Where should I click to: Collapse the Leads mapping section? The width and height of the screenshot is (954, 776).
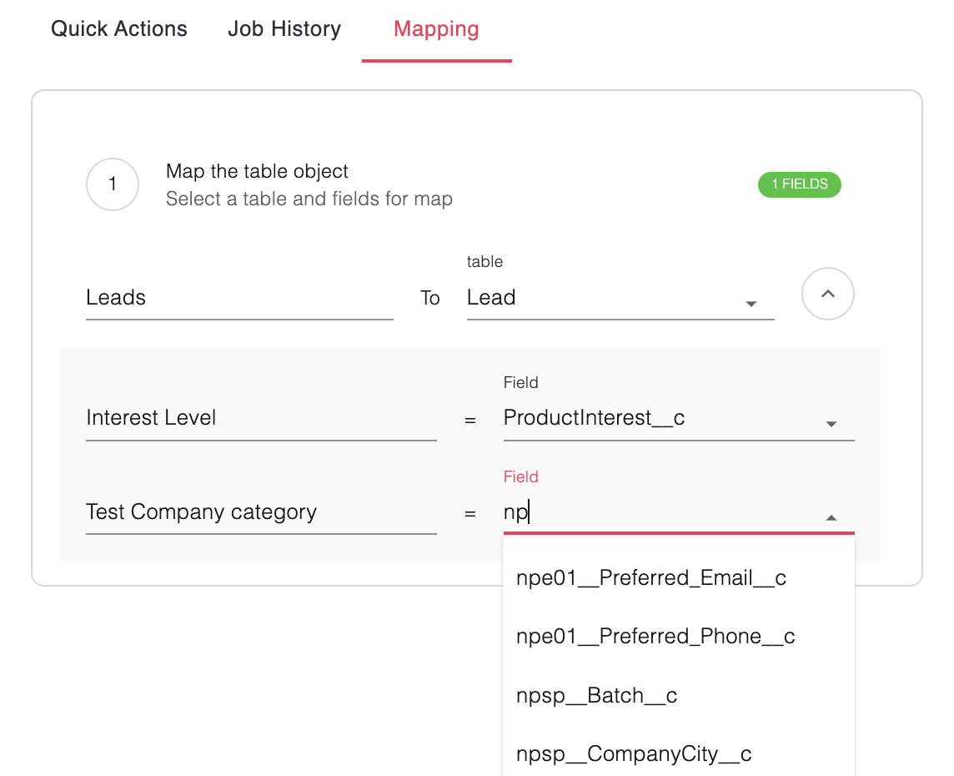point(827,294)
